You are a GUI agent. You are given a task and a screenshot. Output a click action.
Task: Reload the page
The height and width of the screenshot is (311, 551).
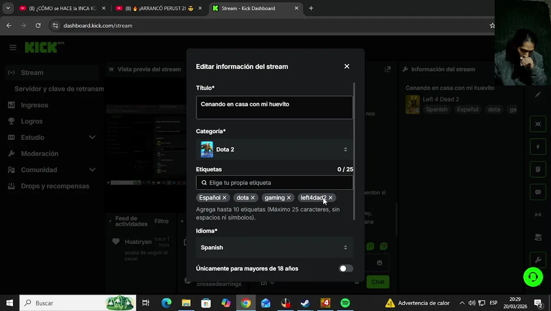(38, 25)
